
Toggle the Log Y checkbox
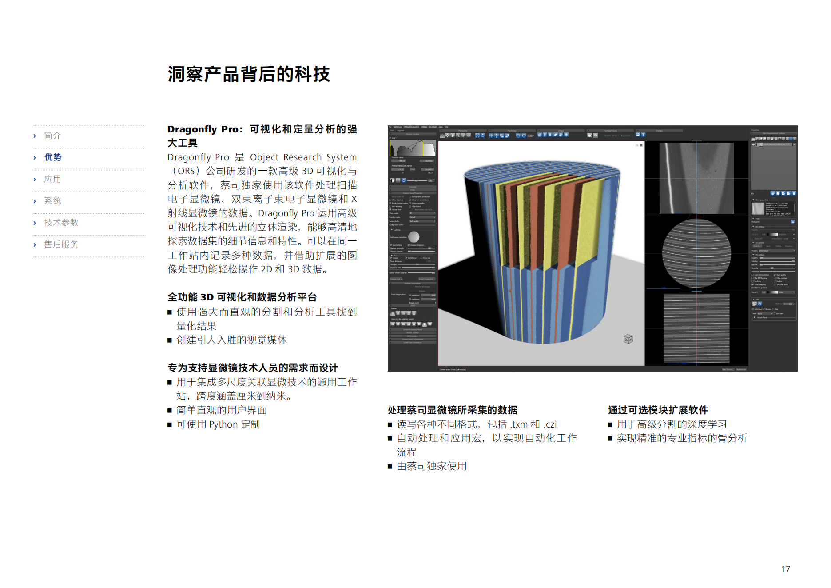coord(390,138)
